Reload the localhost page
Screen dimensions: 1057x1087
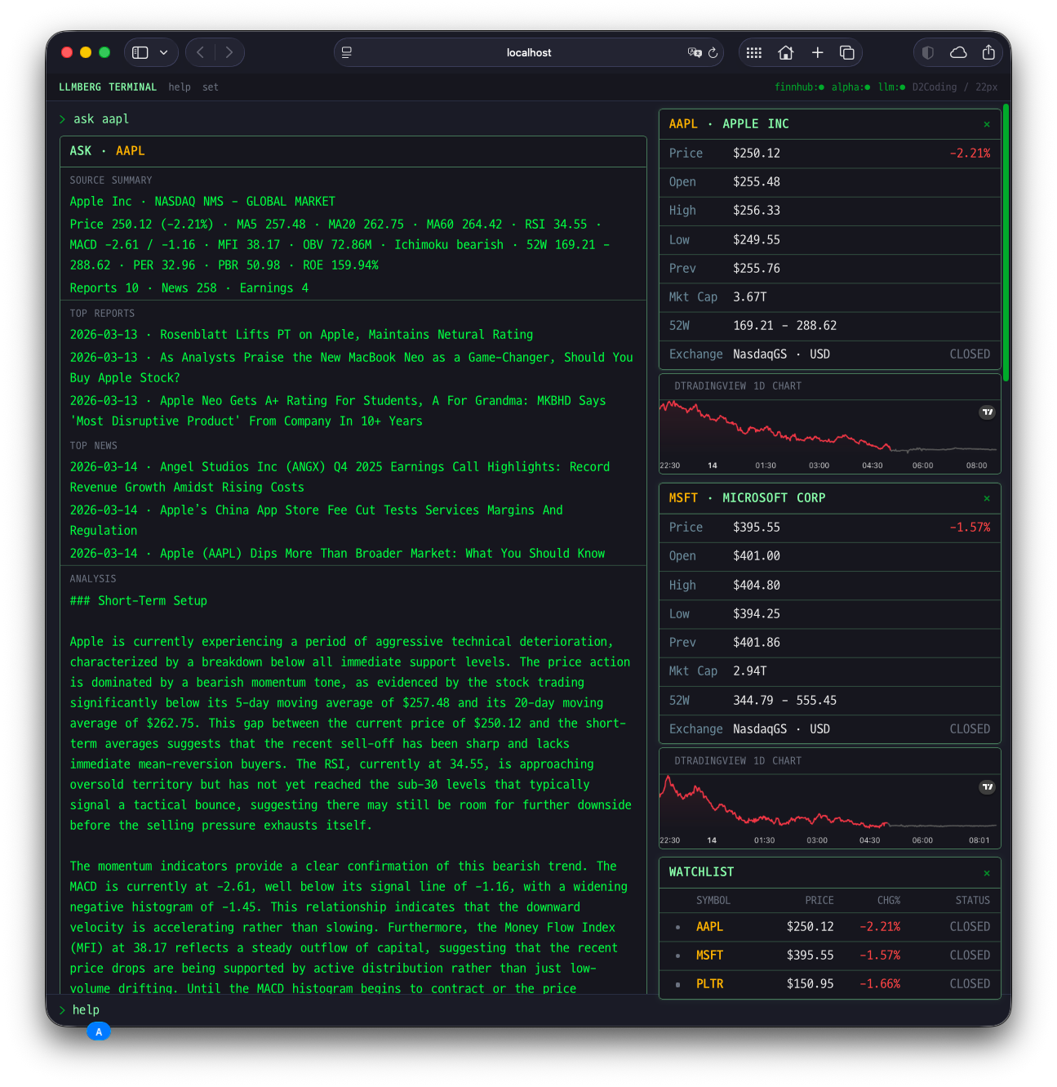(x=713, y=52)
